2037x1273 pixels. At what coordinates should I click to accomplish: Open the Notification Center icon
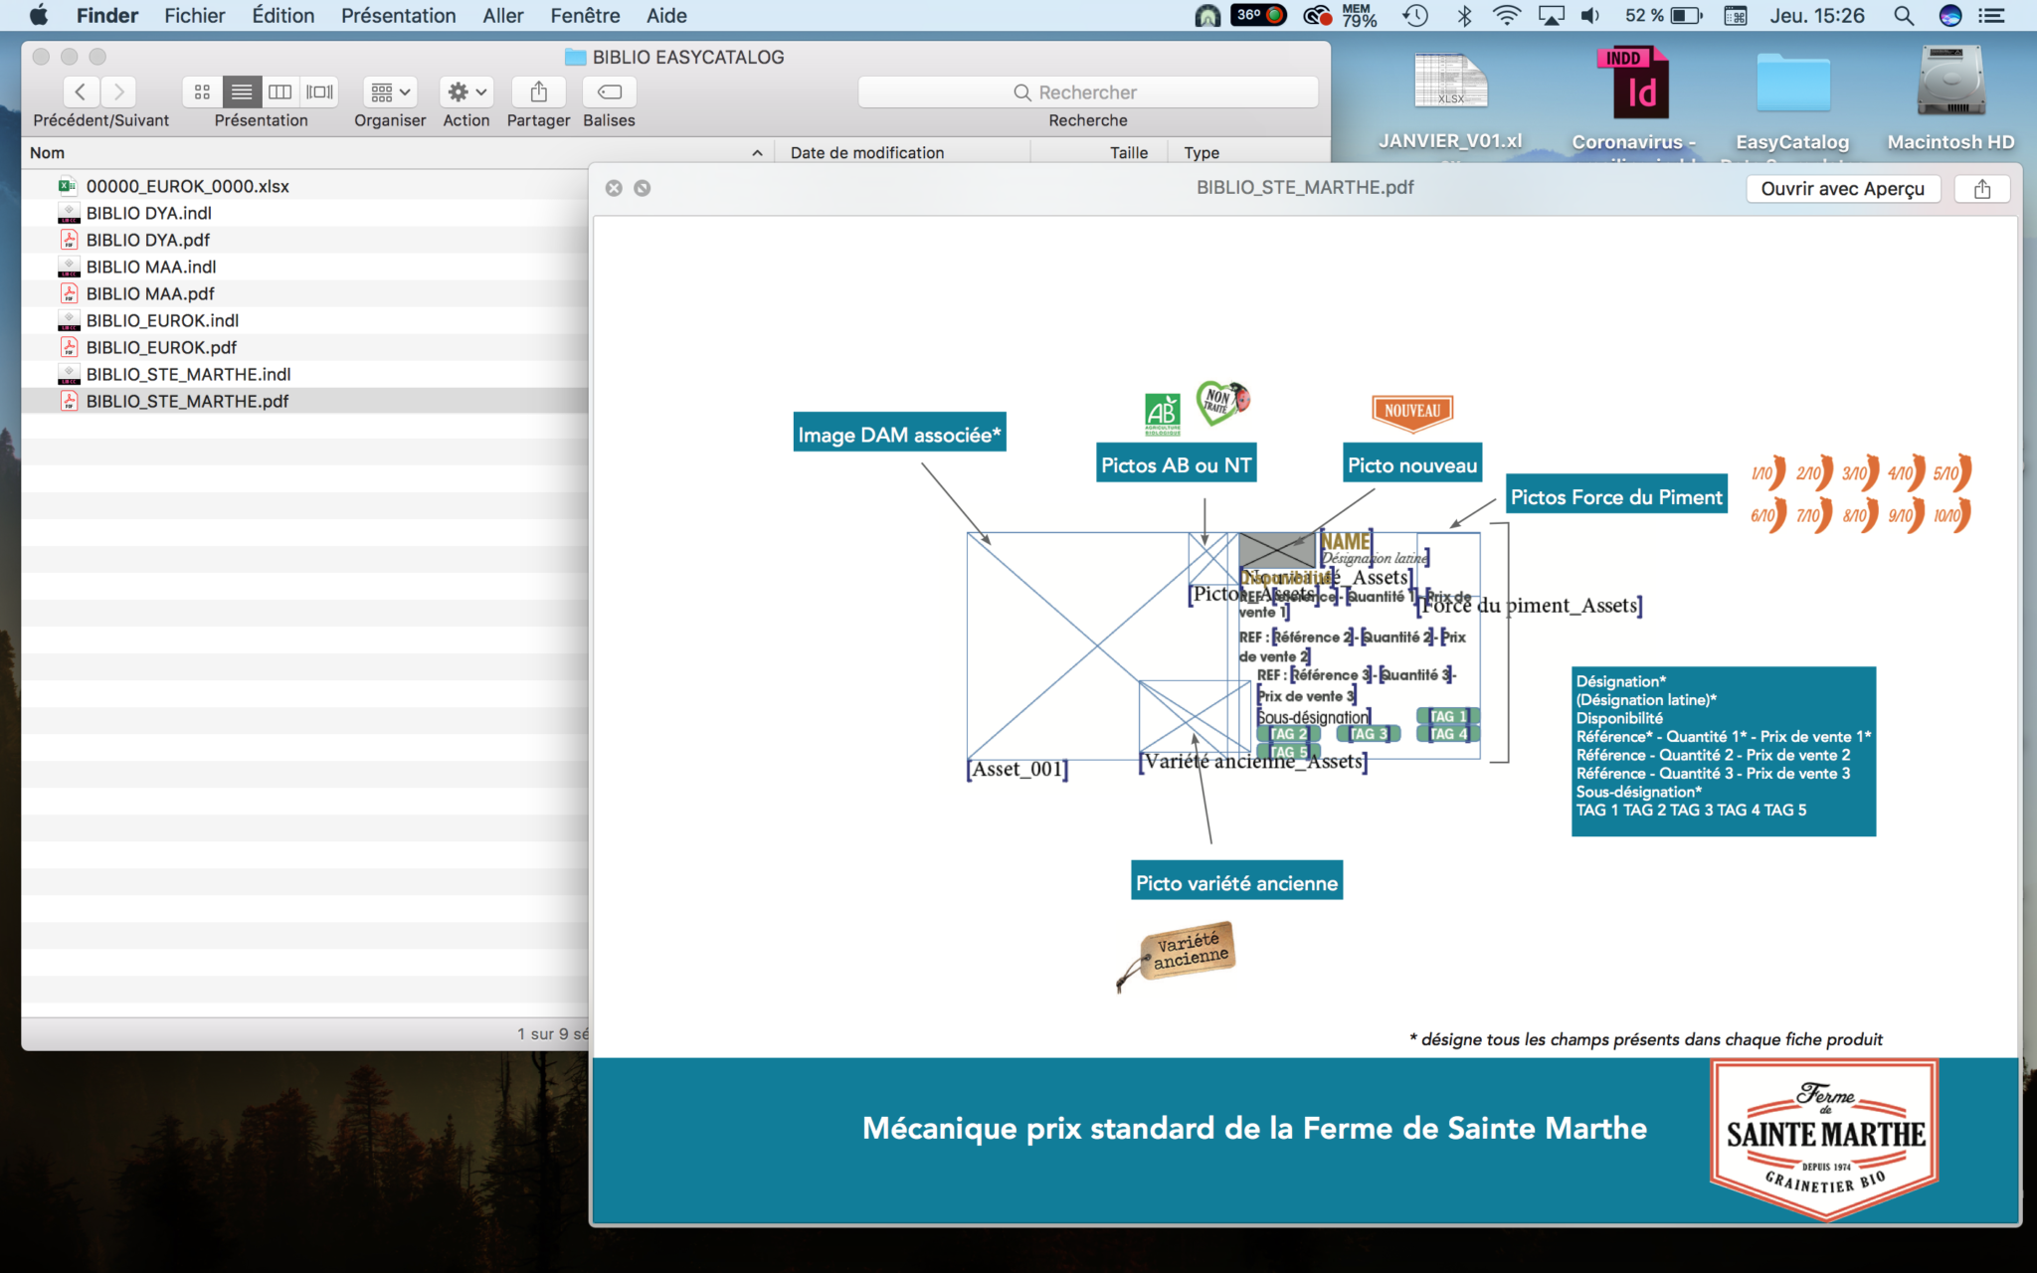tap(1991, 15)
